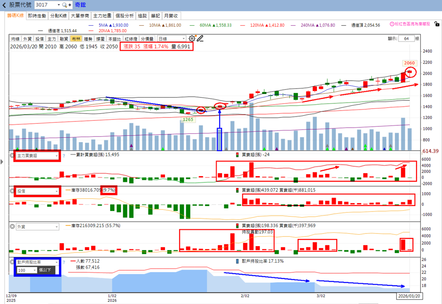Viewport: 442px width, 304px height.
Task: Turn off the highlighted 布林 overlay
Action: pyautogui.click(x=76, y=39)
